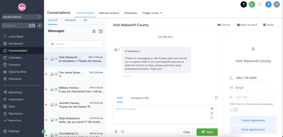This screenshot has height=137, width=283.
Task: Click the Messages search box
Action: point(75,44)
